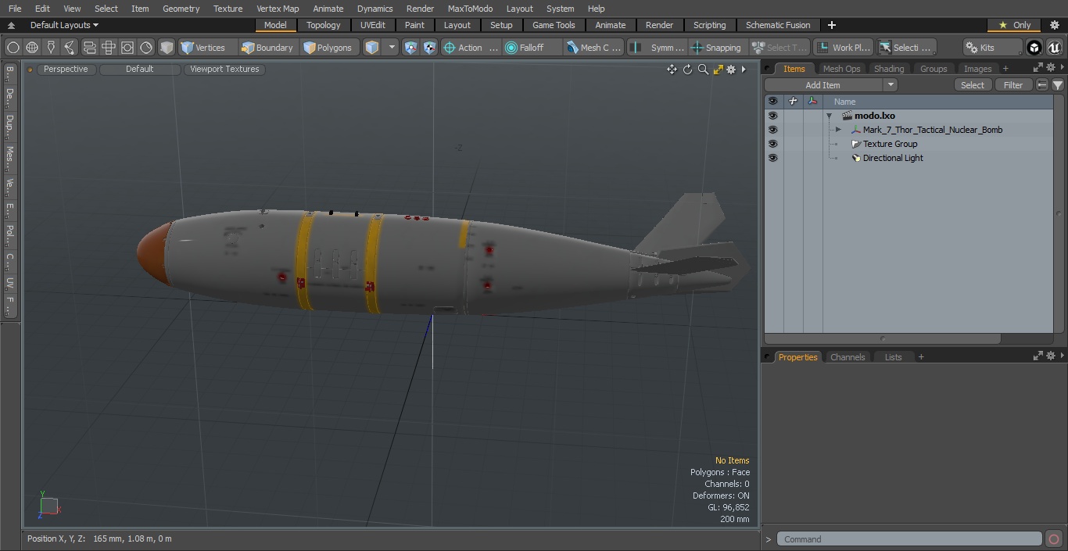The height and width of the screenshot is (551, 1068).
Task: Select the pen shaped tool icon
Action: pyautogui.click(x=51, y=48)
